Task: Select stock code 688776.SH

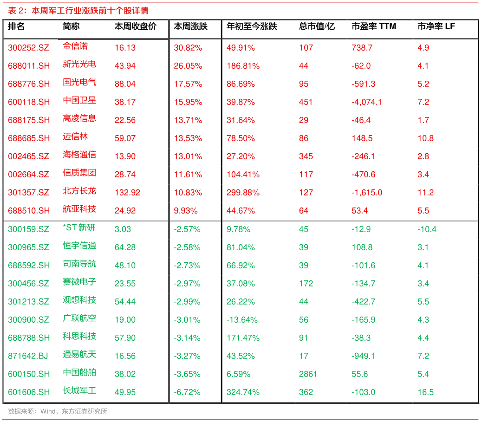Action: (x=29, y=84)
